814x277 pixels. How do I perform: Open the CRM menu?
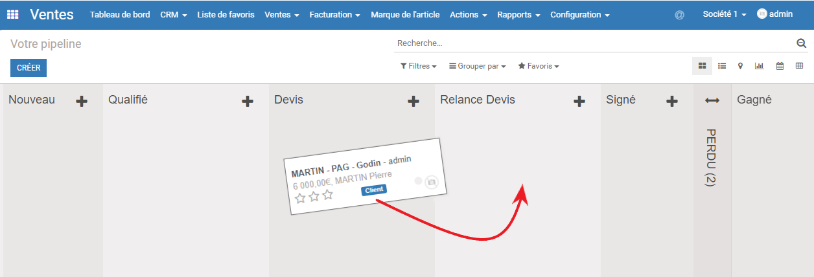174,14
